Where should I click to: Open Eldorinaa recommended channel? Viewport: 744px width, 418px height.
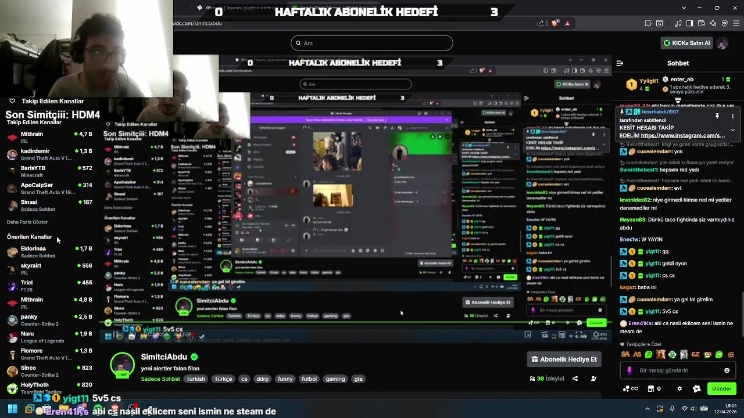point(49,252)
